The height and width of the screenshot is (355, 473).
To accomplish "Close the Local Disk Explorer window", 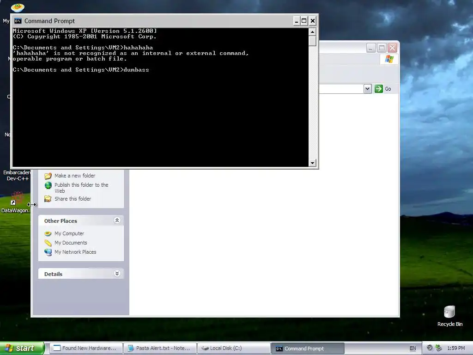I will [x=392, y=48].
